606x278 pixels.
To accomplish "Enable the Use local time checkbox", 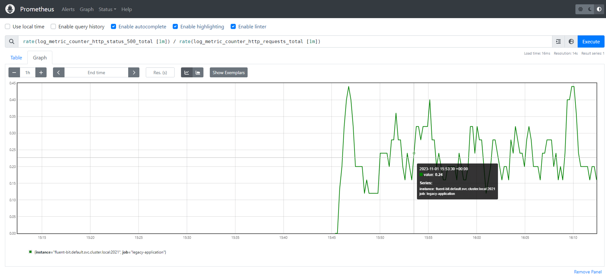I will pyautogui.click(x=7, y=26).
